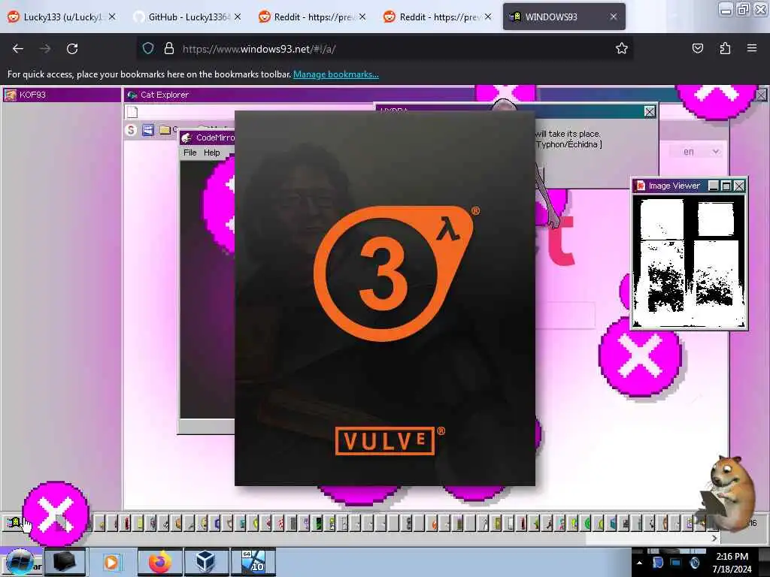The width and height of the screenshot is (770, 577).
Task: Click the browser forward arrow
Action: [x=45, y=49]
